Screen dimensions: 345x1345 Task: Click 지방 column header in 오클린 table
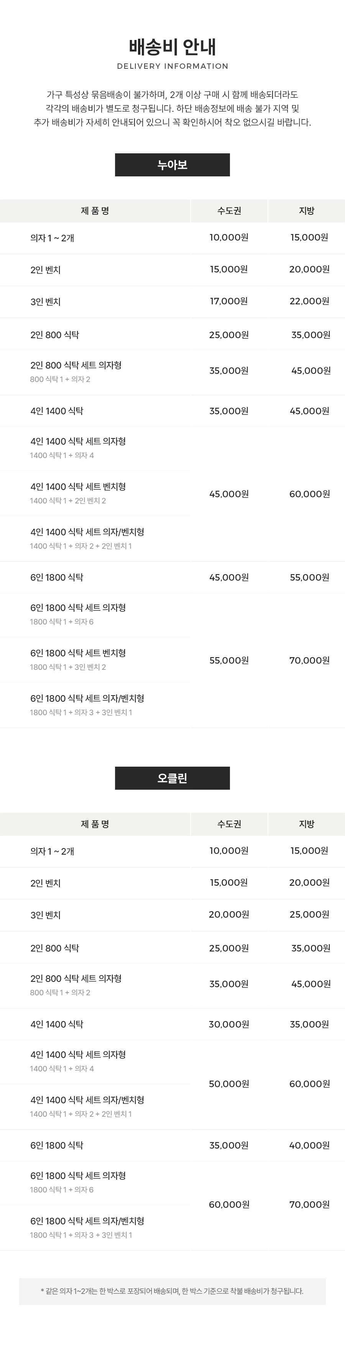point(306,824)
